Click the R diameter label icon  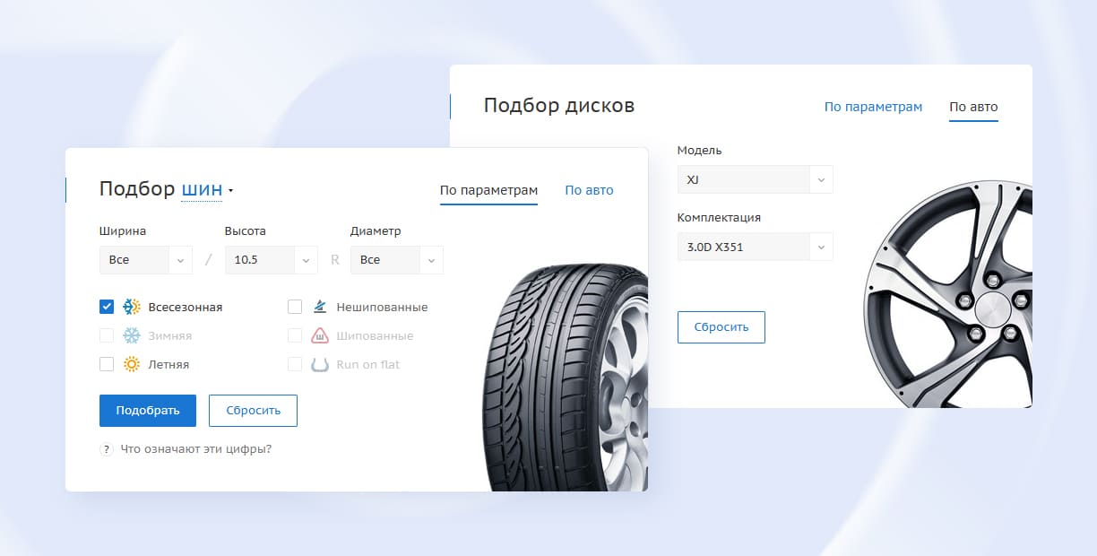point(334,259)
